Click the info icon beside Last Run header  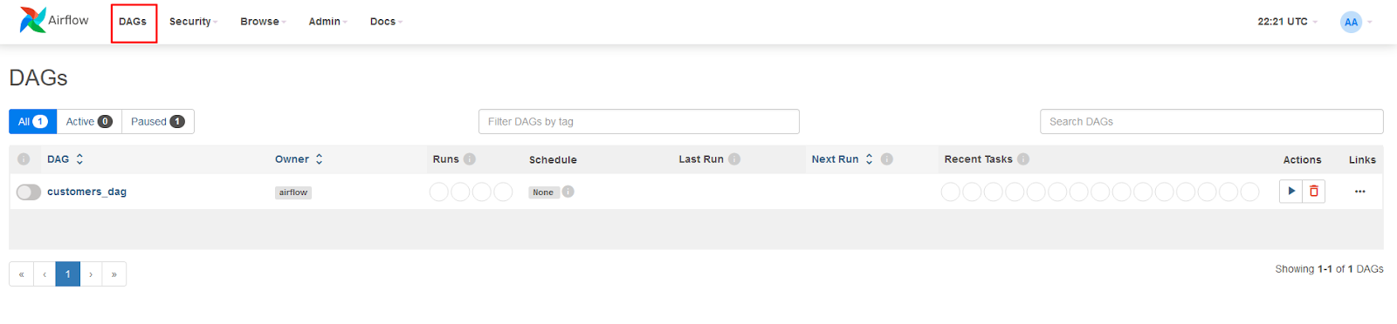[734, 159]
